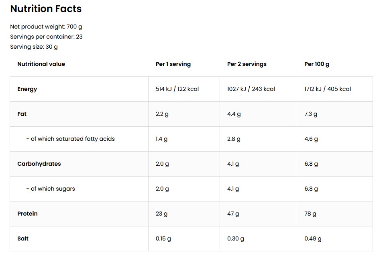
Task: Click the Servings per container line
Action: click(46, 37)
